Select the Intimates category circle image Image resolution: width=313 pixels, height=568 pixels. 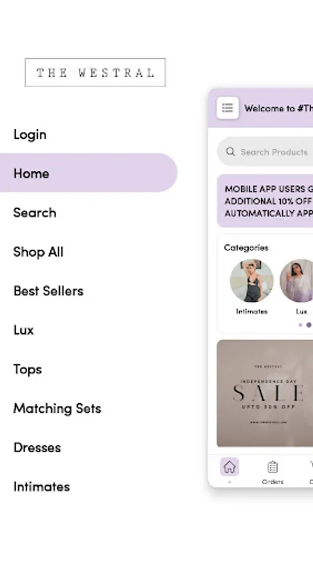point(252,280)
